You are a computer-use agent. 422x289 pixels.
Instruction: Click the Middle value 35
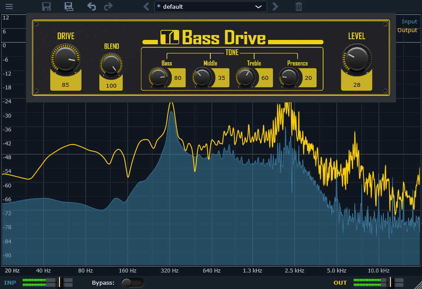[222, 78]
